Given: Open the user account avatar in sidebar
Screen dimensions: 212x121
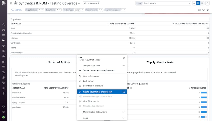Looking at the screenshot, I should coord(4,117).
